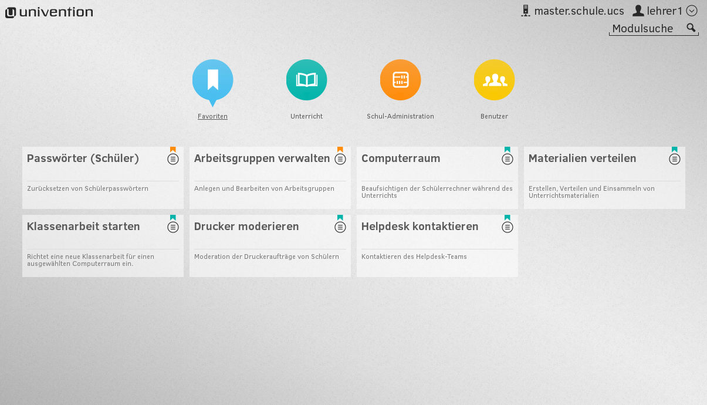Click into the Modulsuche search field
Image resolution: width=707 pixels, height=405 pixels.
[x=645, y=29]
